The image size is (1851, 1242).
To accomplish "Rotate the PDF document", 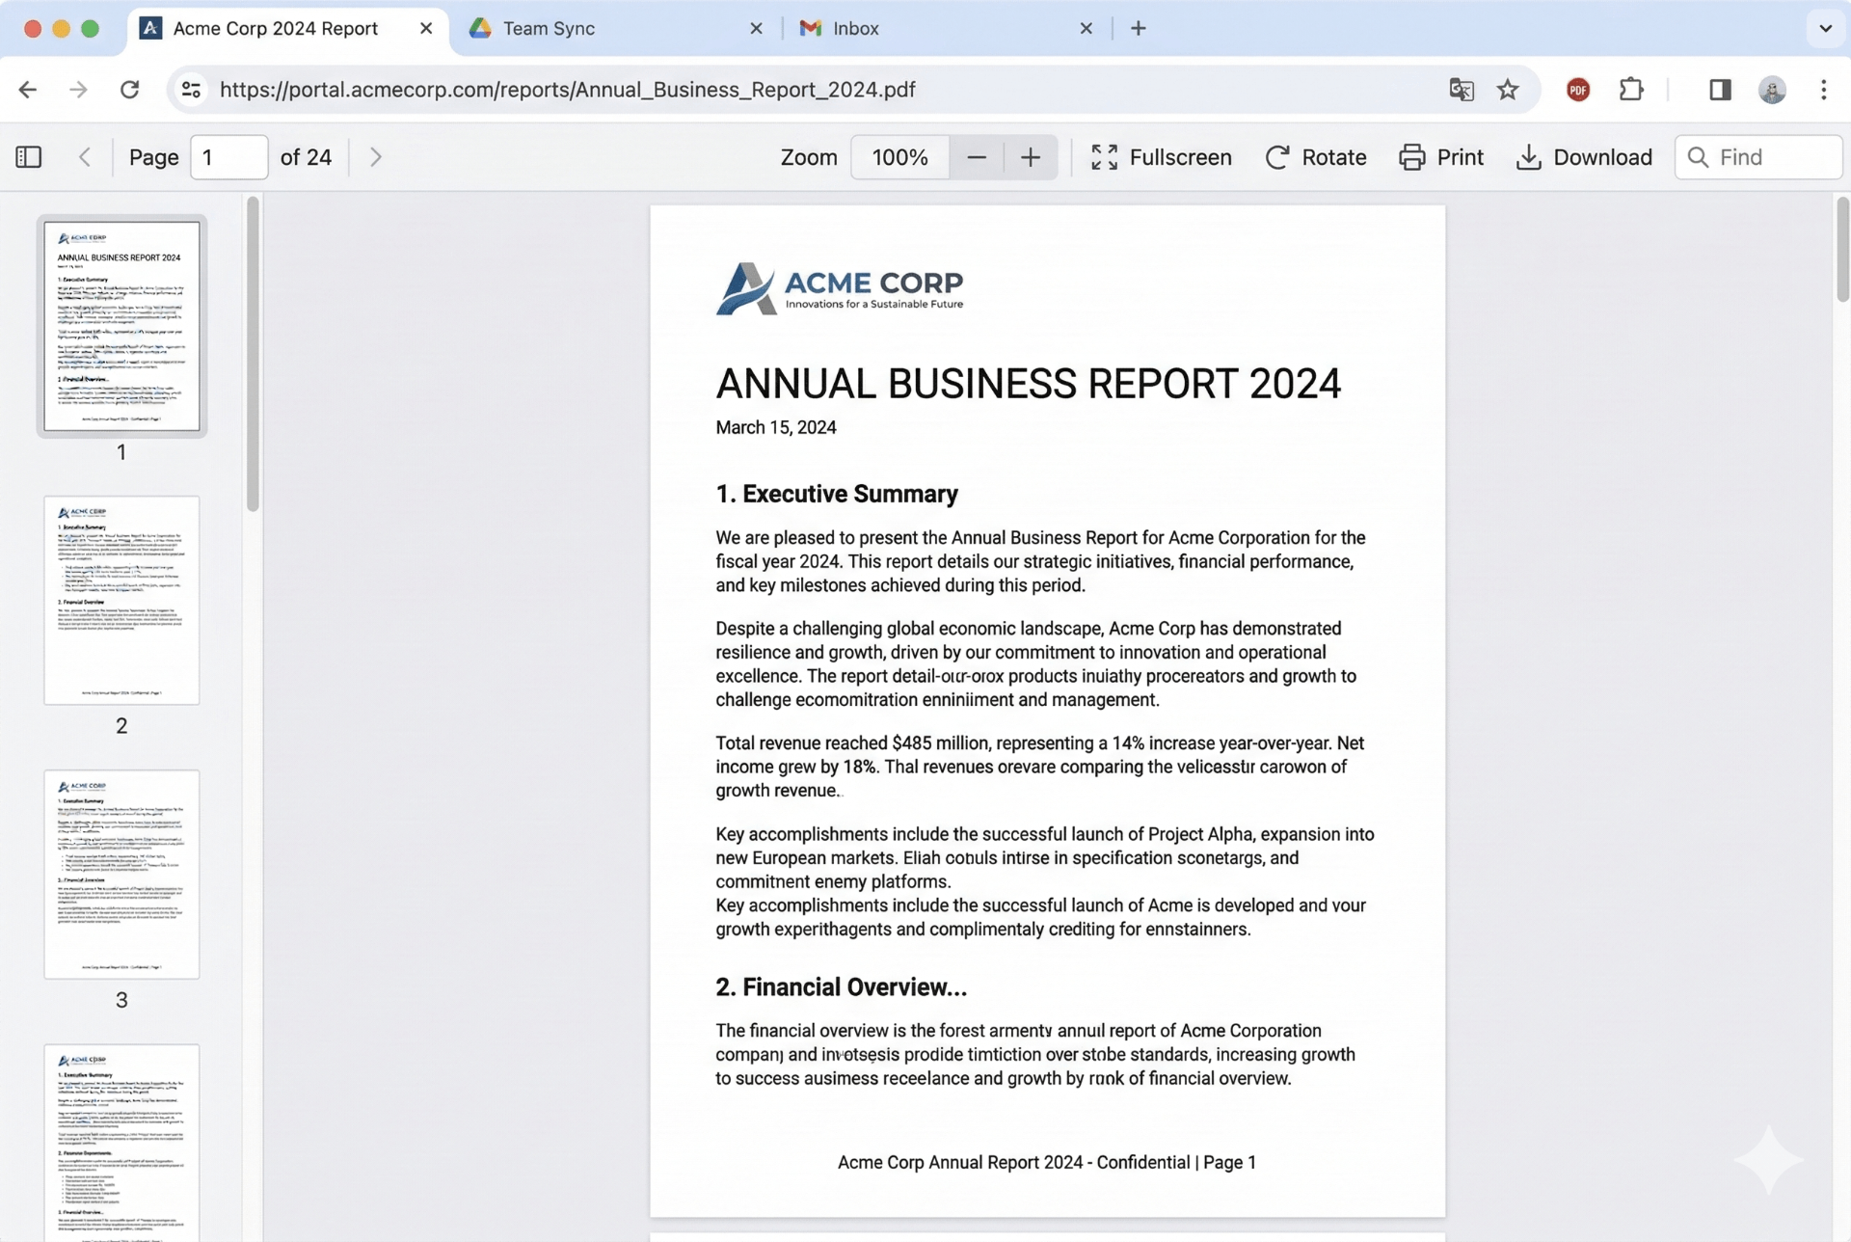I will [x=1316, y=156].
